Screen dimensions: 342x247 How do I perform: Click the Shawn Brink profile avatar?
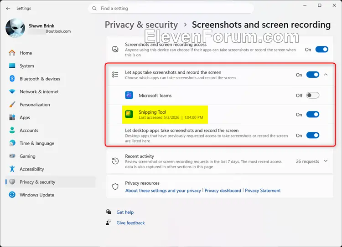coord(15,28)
